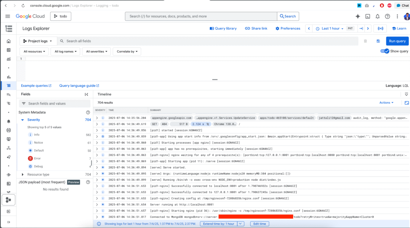The image size is (410, 228).
Task: Click the Share link button
Action: [x=256, y=28]
